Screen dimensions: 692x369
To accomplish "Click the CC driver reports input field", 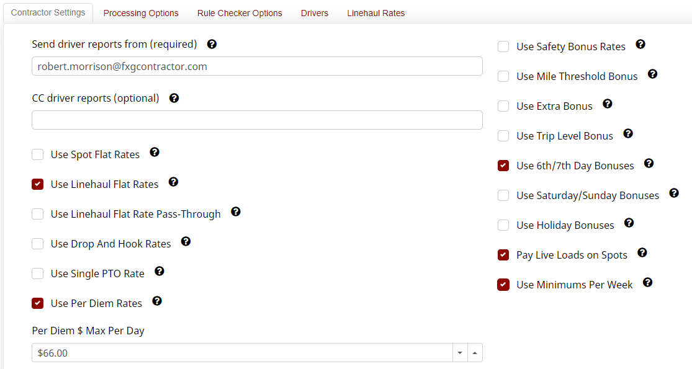I will (257, 120).
